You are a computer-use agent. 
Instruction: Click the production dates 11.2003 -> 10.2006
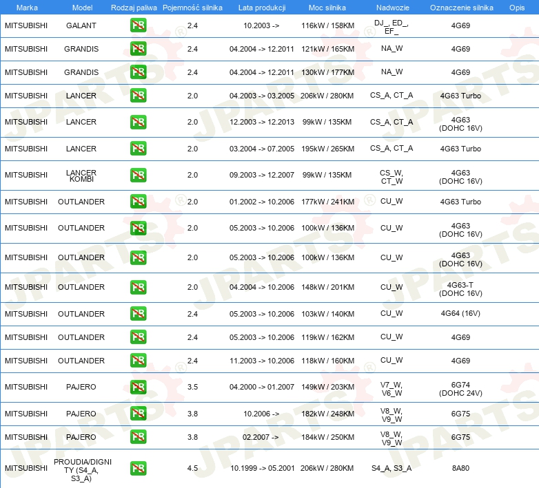[x=262, y=361]
